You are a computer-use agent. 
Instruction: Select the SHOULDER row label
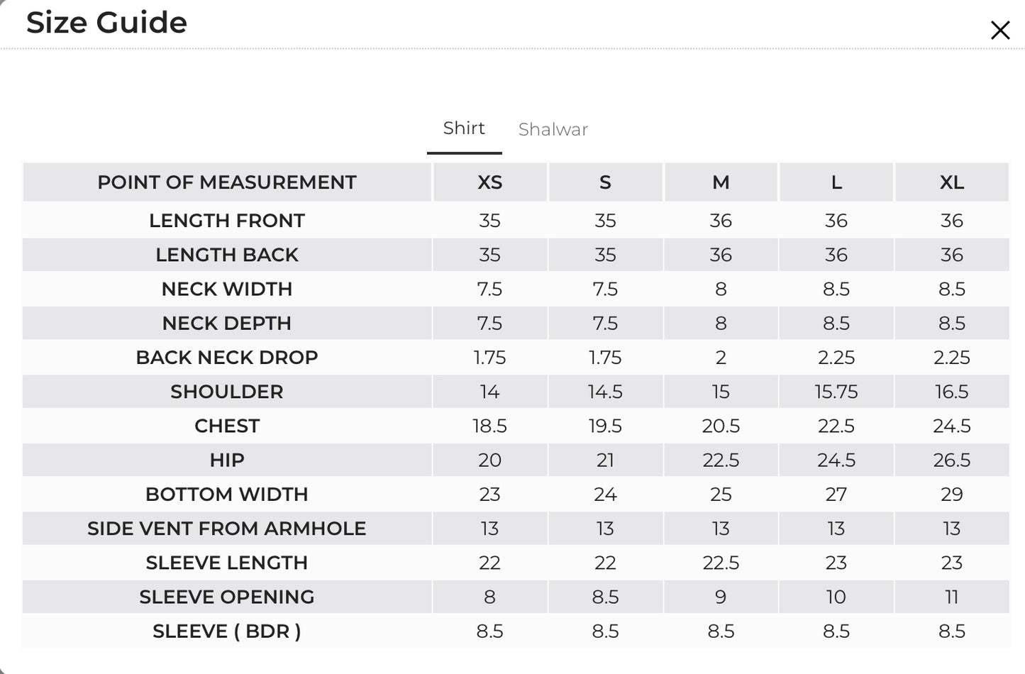click(227, 392)
